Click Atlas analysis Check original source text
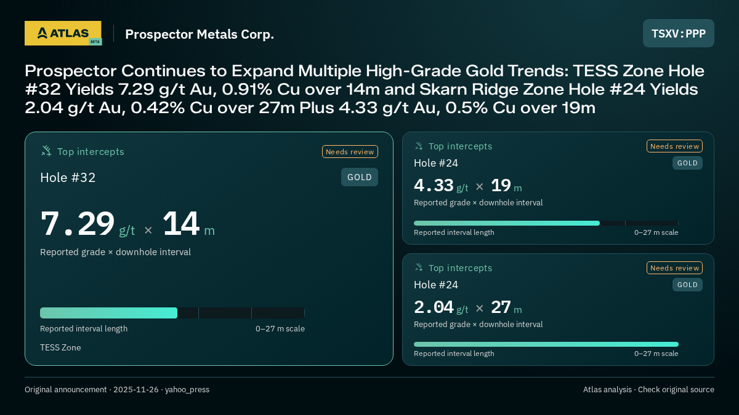The image size is (739, 415). point(648,390)
